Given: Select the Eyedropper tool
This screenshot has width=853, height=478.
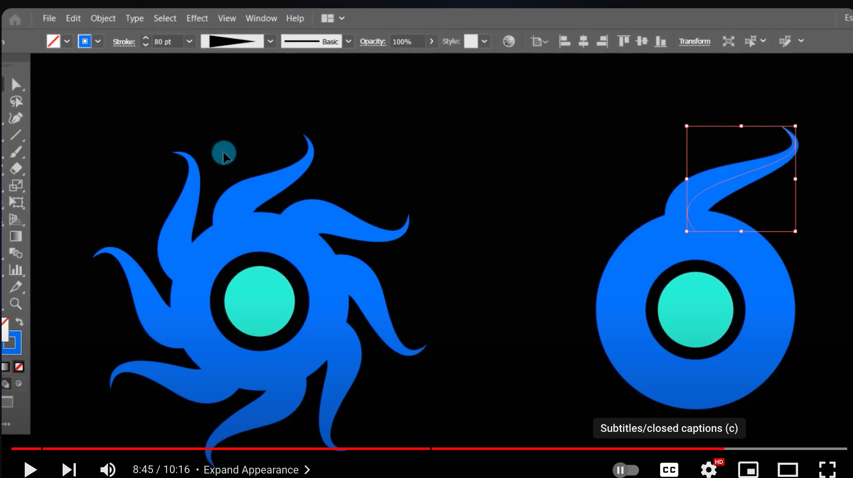Looking at the screenshot, I should (x=16, y=287).
